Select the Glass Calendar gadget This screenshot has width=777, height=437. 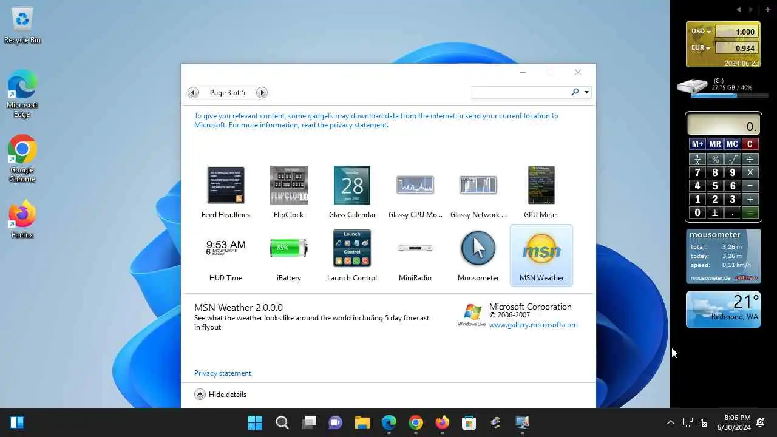click(x=352, y=192)
